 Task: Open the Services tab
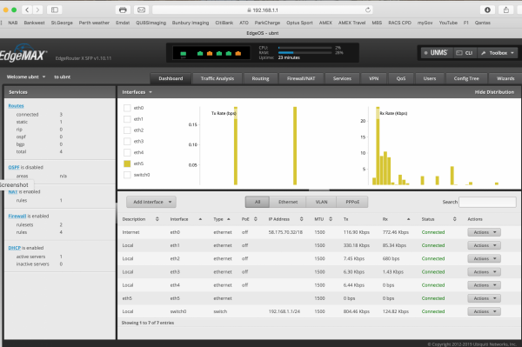tap(342, 78)
